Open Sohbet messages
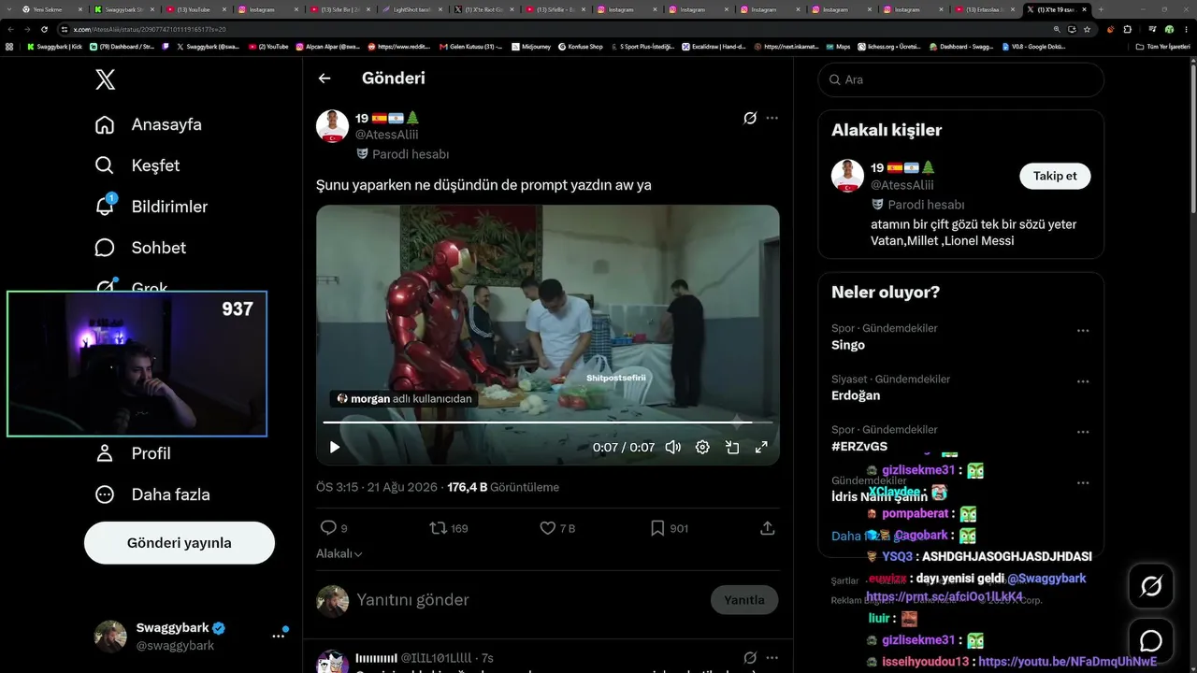 click(x=140, y=248)
